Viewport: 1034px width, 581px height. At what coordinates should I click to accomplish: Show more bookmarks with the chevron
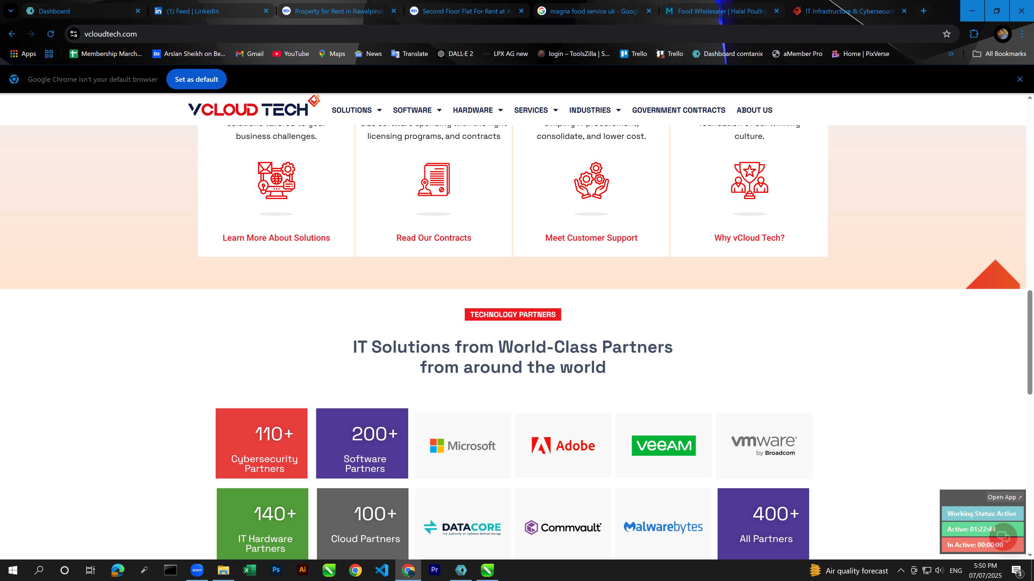951,54
